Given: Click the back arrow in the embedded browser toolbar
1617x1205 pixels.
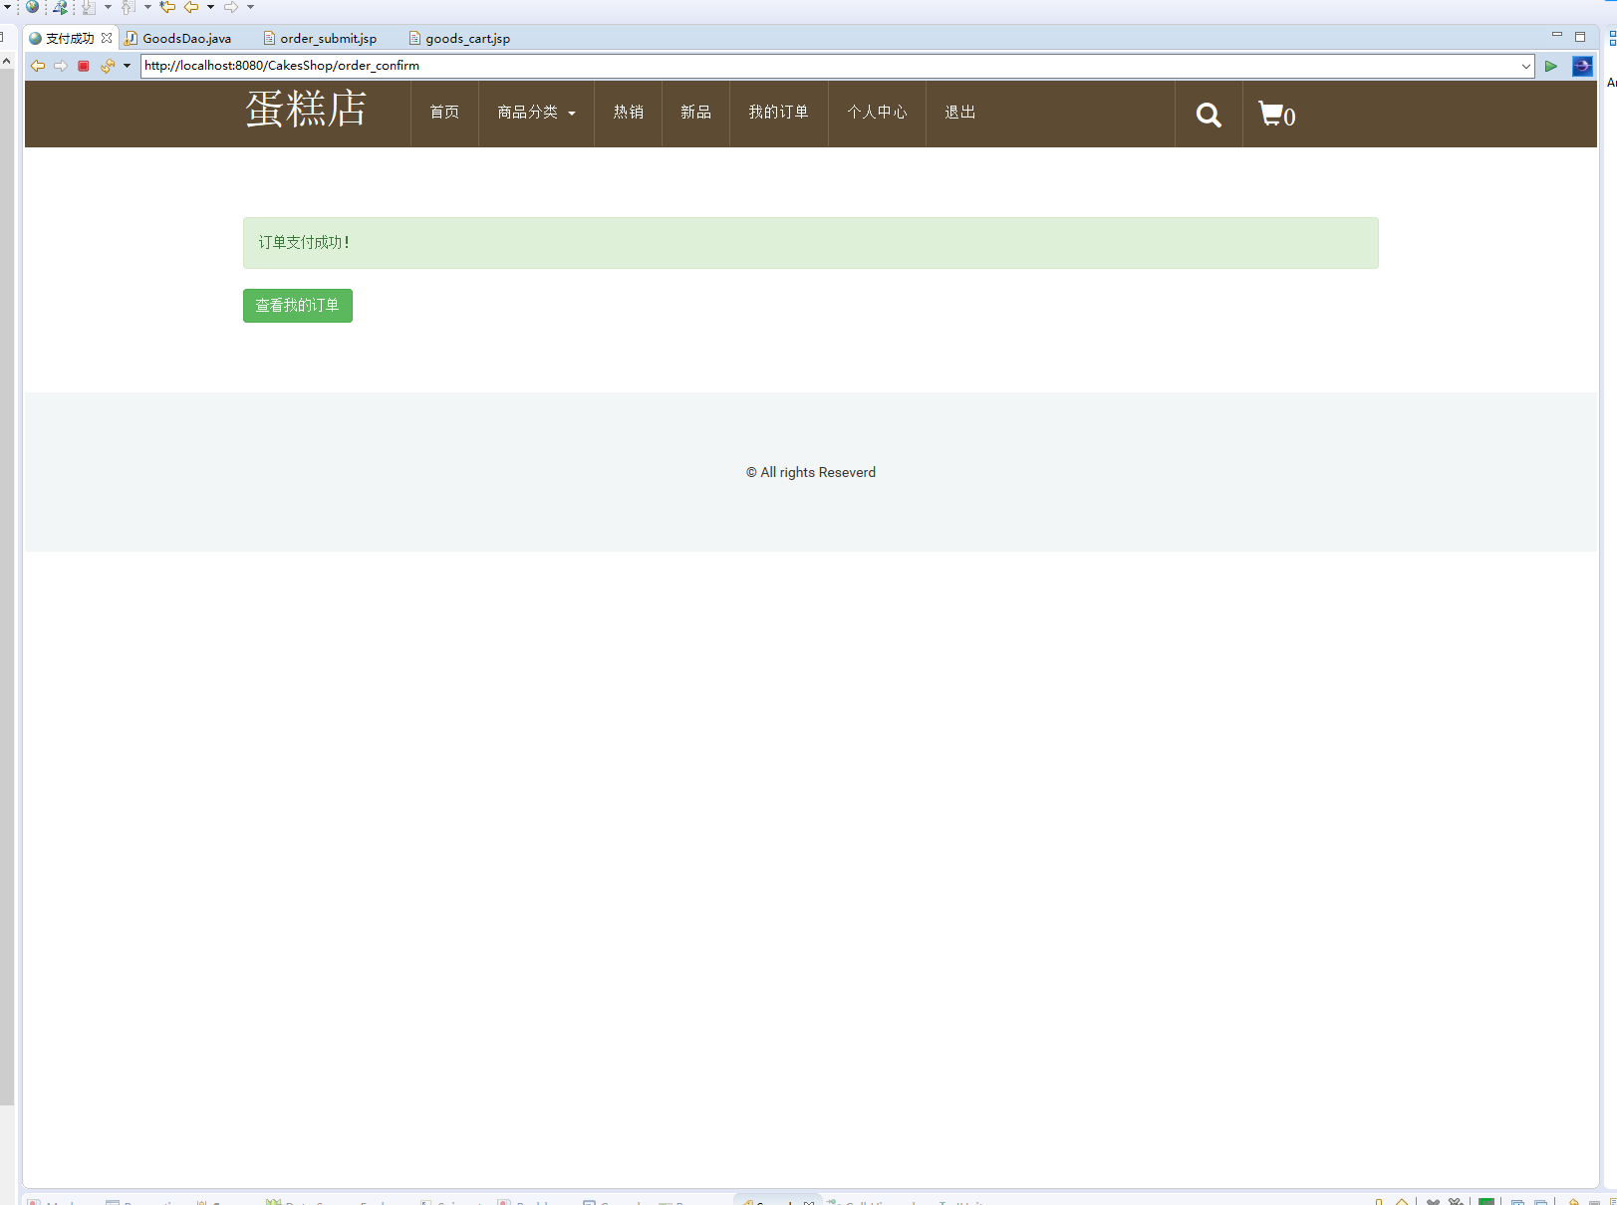Looking at the screenshot, I should [x=37, y=66].
